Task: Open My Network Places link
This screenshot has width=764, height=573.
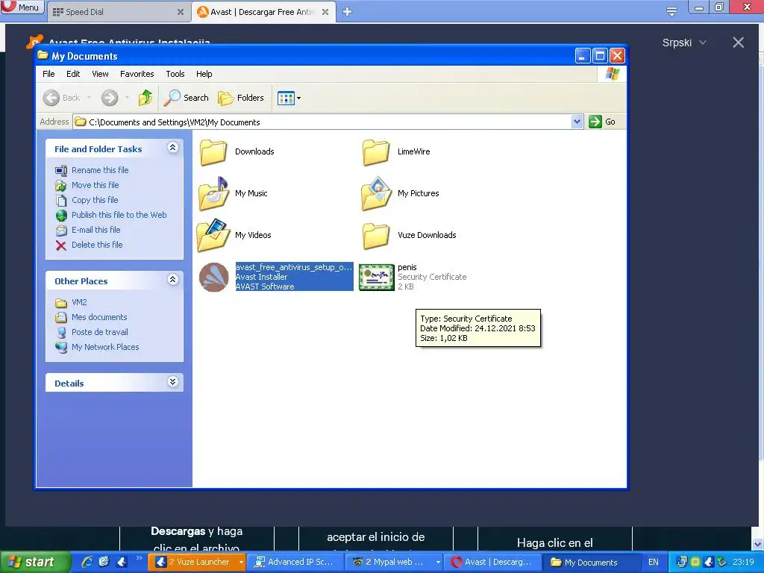Action: click(104, 347)
